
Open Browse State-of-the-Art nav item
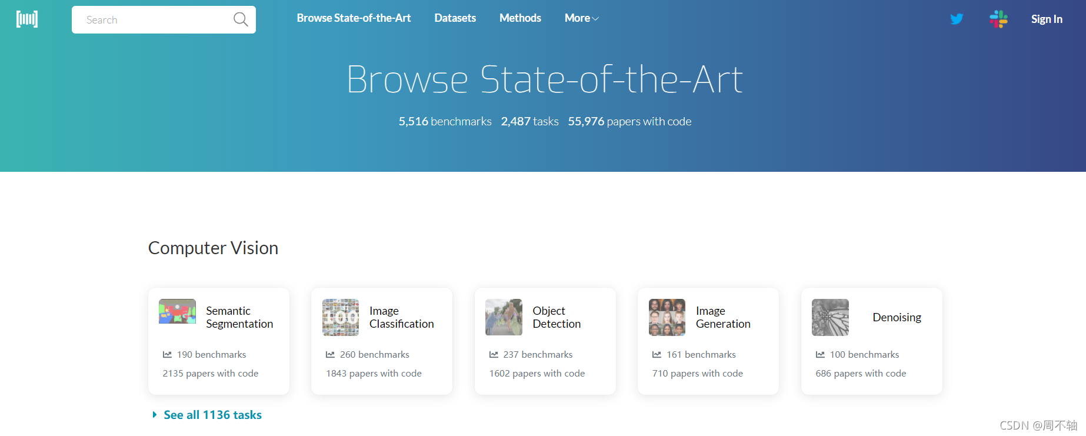tap(354, 18)
